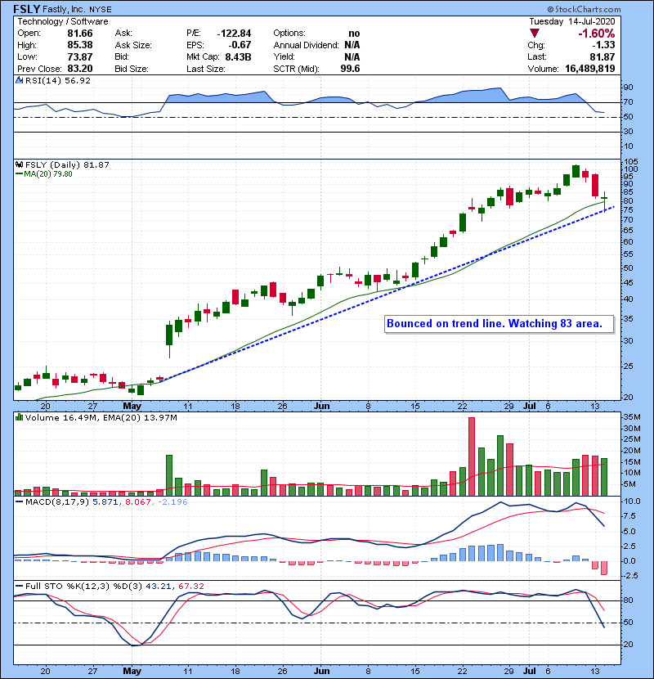Click the RSI panel area-chart icon
This screenshot has width=654, height=679.
19,80
